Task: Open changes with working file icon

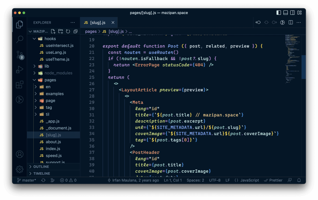Action: point(266,23)
